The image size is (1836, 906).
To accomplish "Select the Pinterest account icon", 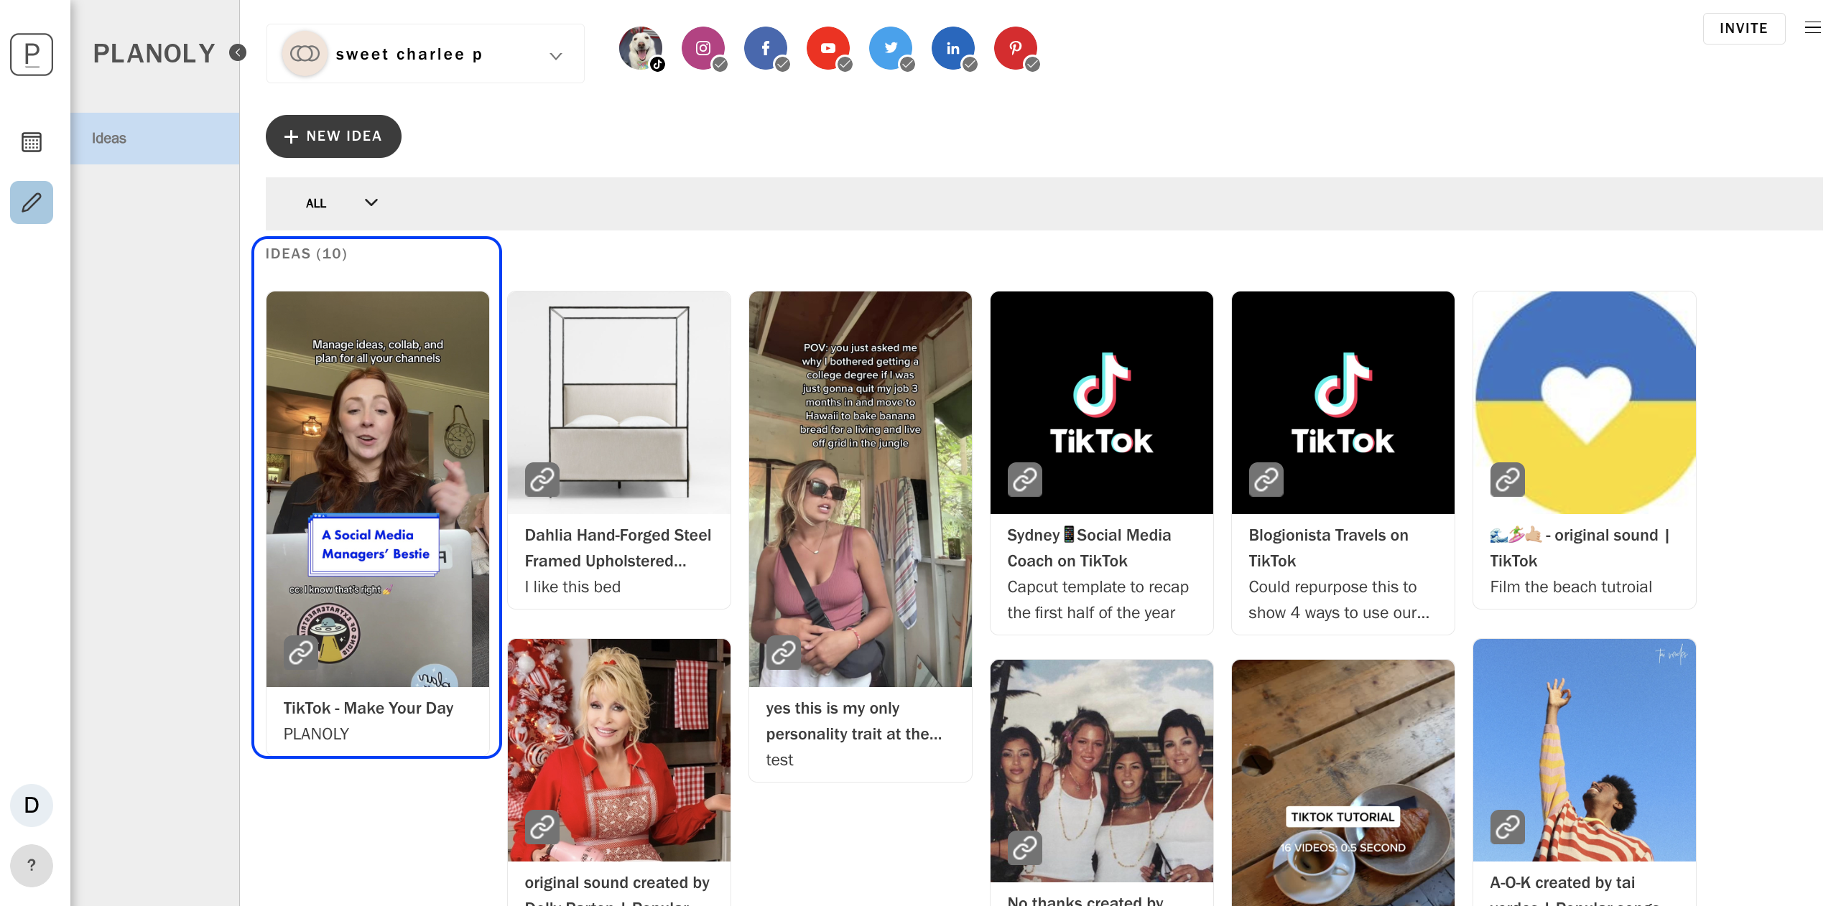I will pos(1016,49).
